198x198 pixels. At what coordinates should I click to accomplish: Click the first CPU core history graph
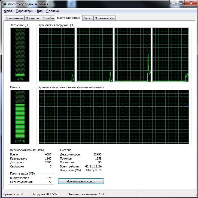tap(57, 55)
